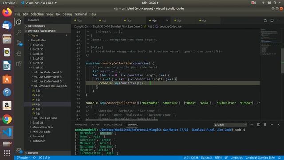
Task: Click JavaScript Standard Style status item
Action: (260, 158)
